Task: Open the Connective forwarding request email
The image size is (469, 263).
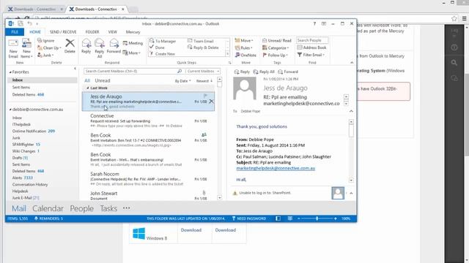Action: (149, 121)
